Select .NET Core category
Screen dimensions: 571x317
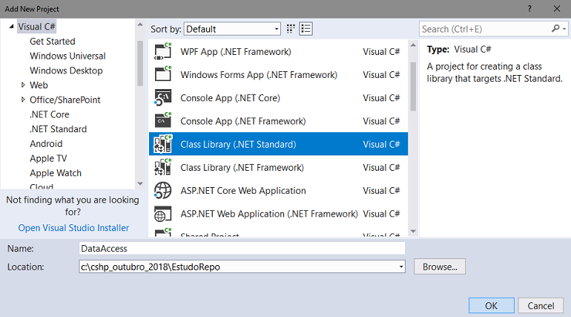(x=50, y=114)
